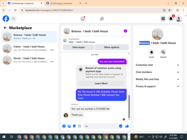Click '$800 - 1 beds 1 bath House' text
Viewport: 187px width, 140px height.
point(82,42)
